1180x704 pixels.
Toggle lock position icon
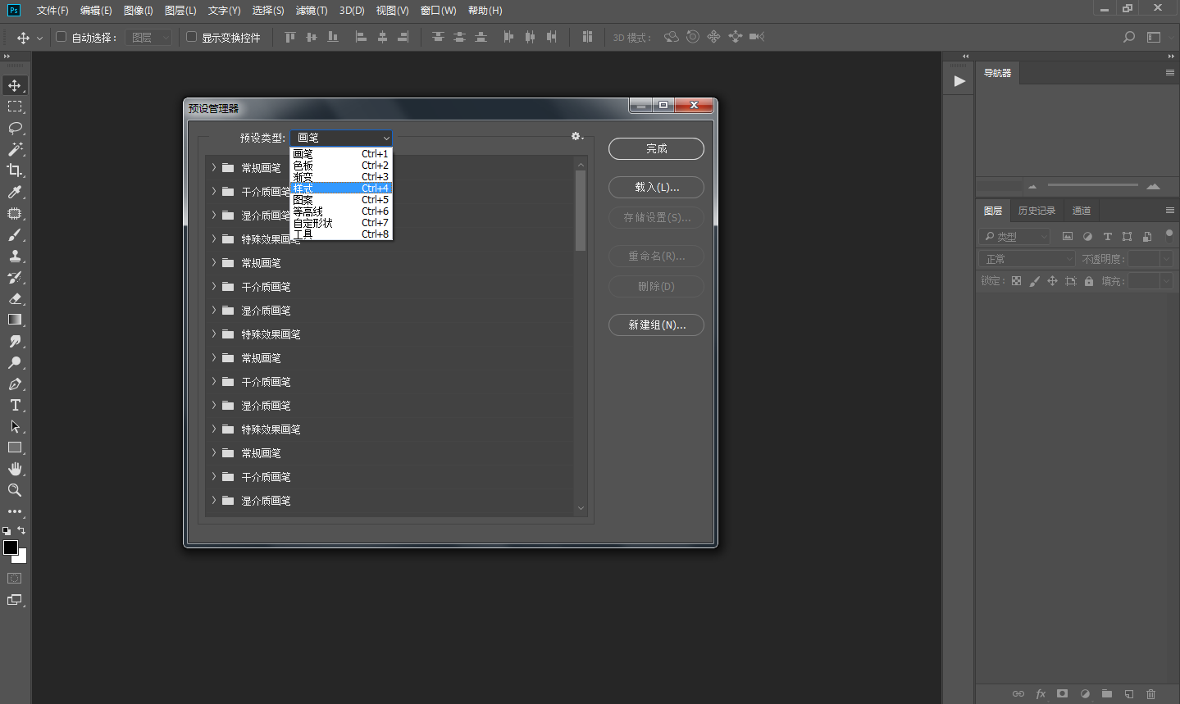click(x=1053, y=281)
